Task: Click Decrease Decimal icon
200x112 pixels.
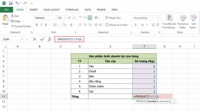Action: click(x=158, y=25)
